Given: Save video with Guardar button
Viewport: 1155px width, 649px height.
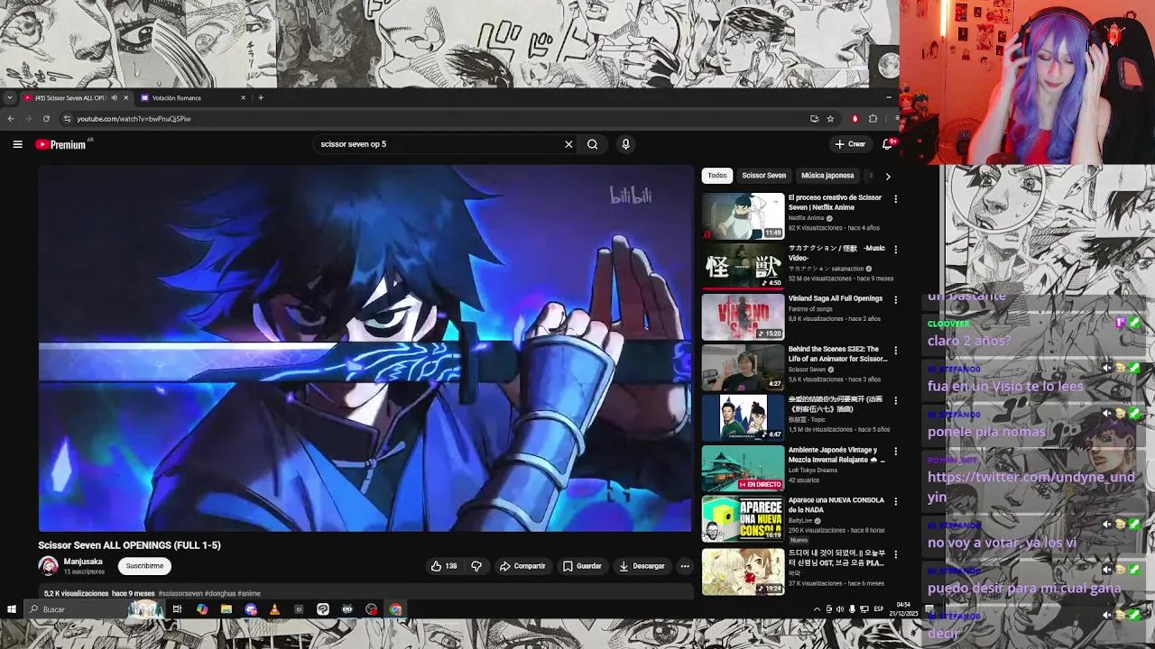Looking at the screenshot, I should [582, 566].
